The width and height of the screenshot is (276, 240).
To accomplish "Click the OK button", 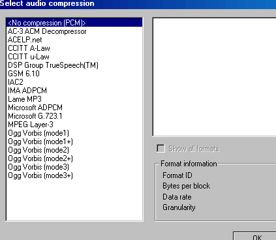I will (254, 236).
